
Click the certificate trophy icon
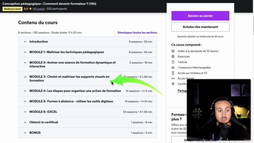(x=173, y=84)
